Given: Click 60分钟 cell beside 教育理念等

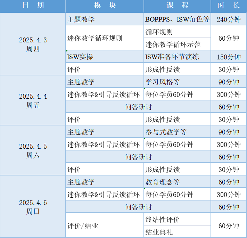Looking at the screenshot, I should pyautogui.click(x=229, y=181).
